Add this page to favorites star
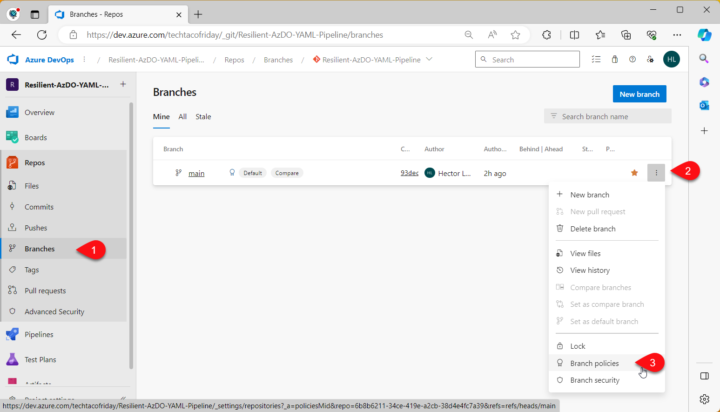This screenshot has height=412, width=720. tap(515, 35)
